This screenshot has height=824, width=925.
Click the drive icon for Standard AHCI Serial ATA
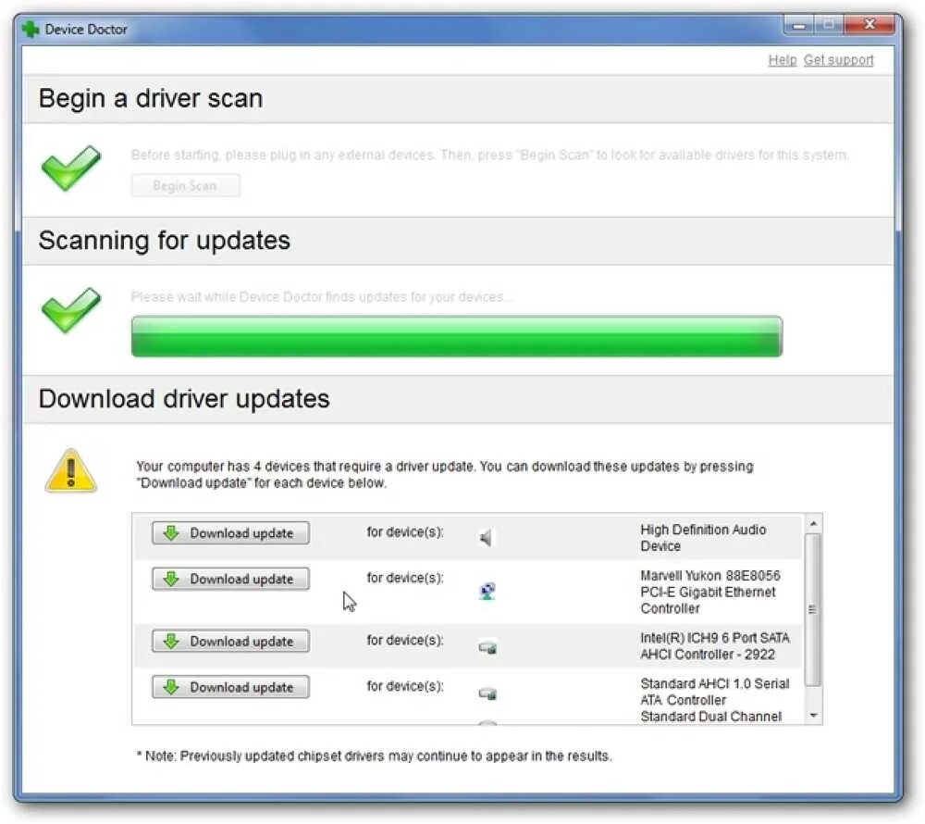(x=487, y=693)
